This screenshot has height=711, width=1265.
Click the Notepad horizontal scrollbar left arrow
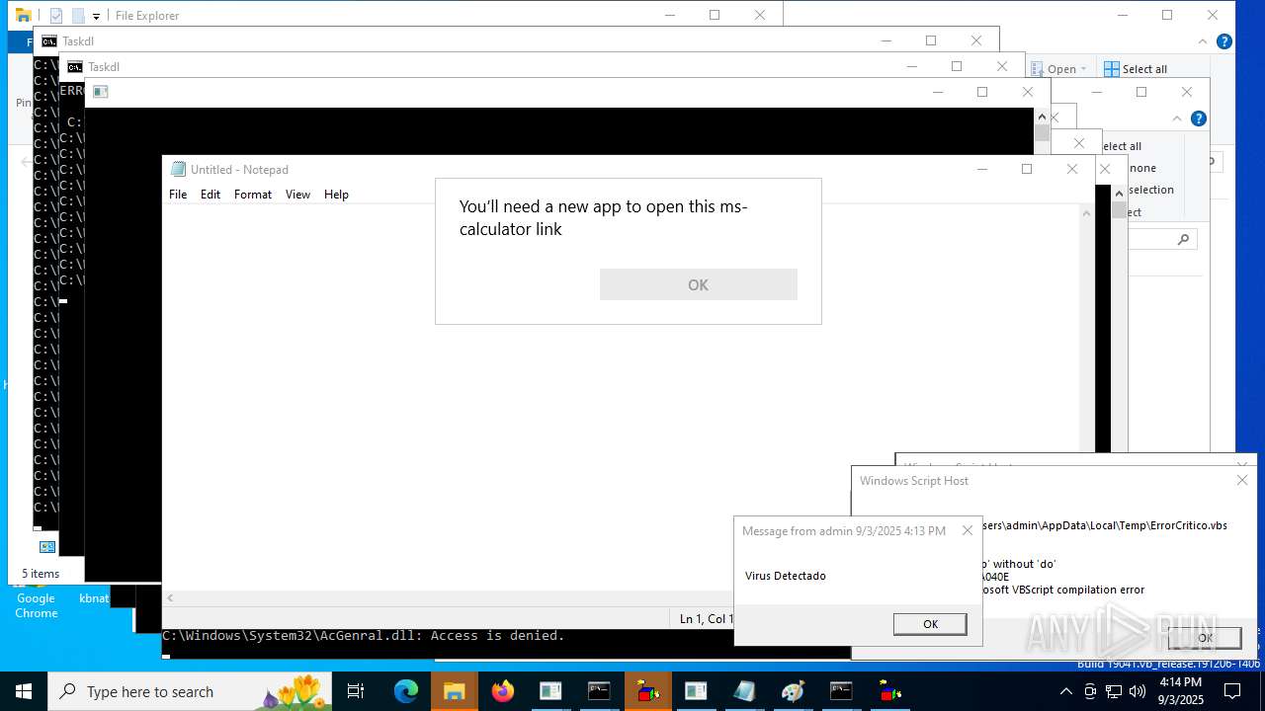pos(170,597)
